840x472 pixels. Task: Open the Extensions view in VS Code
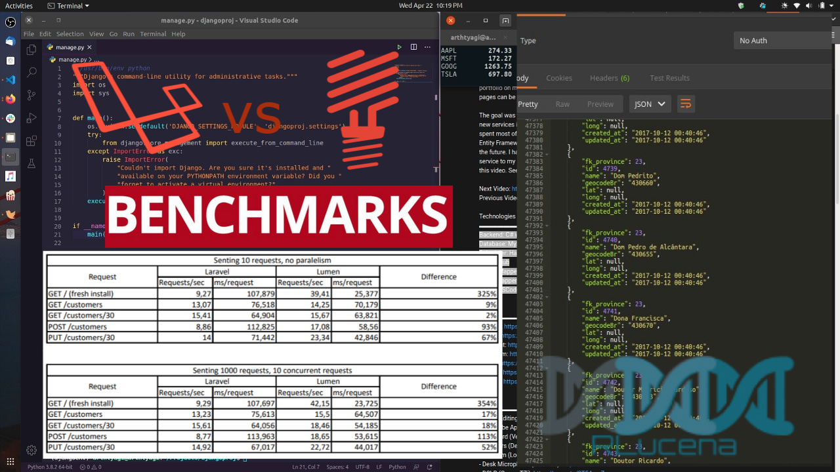[x=31, y=141]
